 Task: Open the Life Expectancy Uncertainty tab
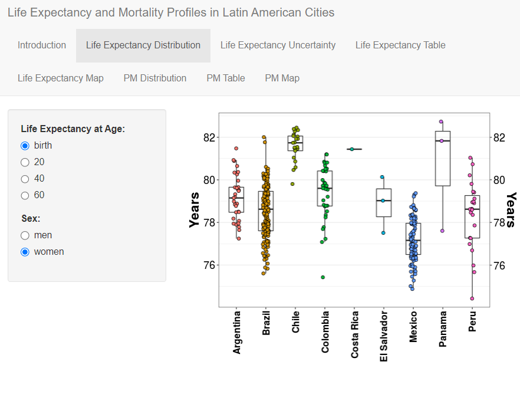[278, 45]
